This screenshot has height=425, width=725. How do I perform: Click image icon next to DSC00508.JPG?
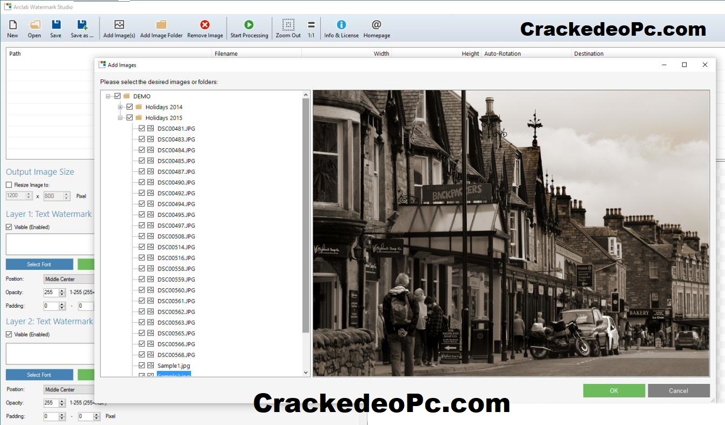click(150, 236)
